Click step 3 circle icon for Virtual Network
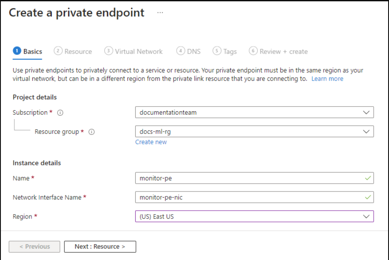Screen dimensions: 389x260 [x=109, y=51]
